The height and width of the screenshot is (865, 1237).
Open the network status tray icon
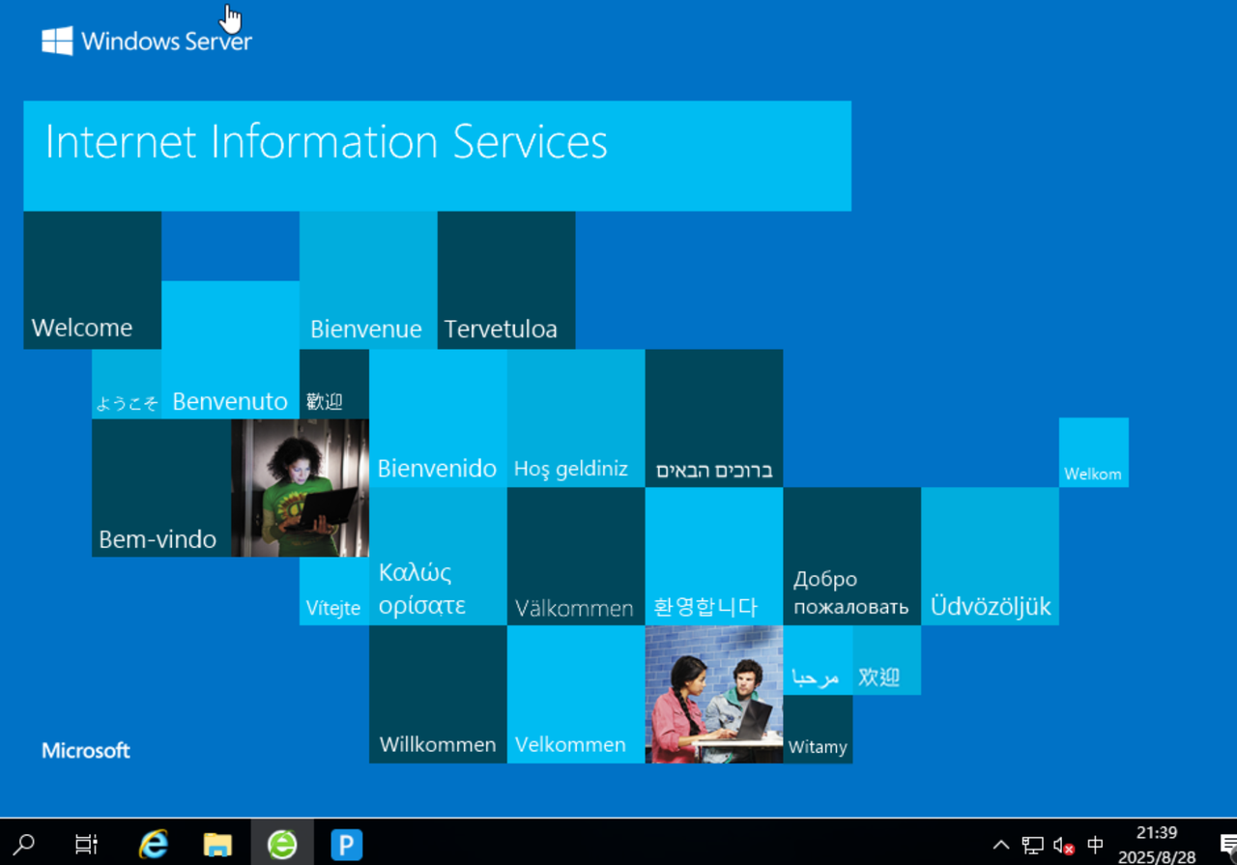(1032, 845)
